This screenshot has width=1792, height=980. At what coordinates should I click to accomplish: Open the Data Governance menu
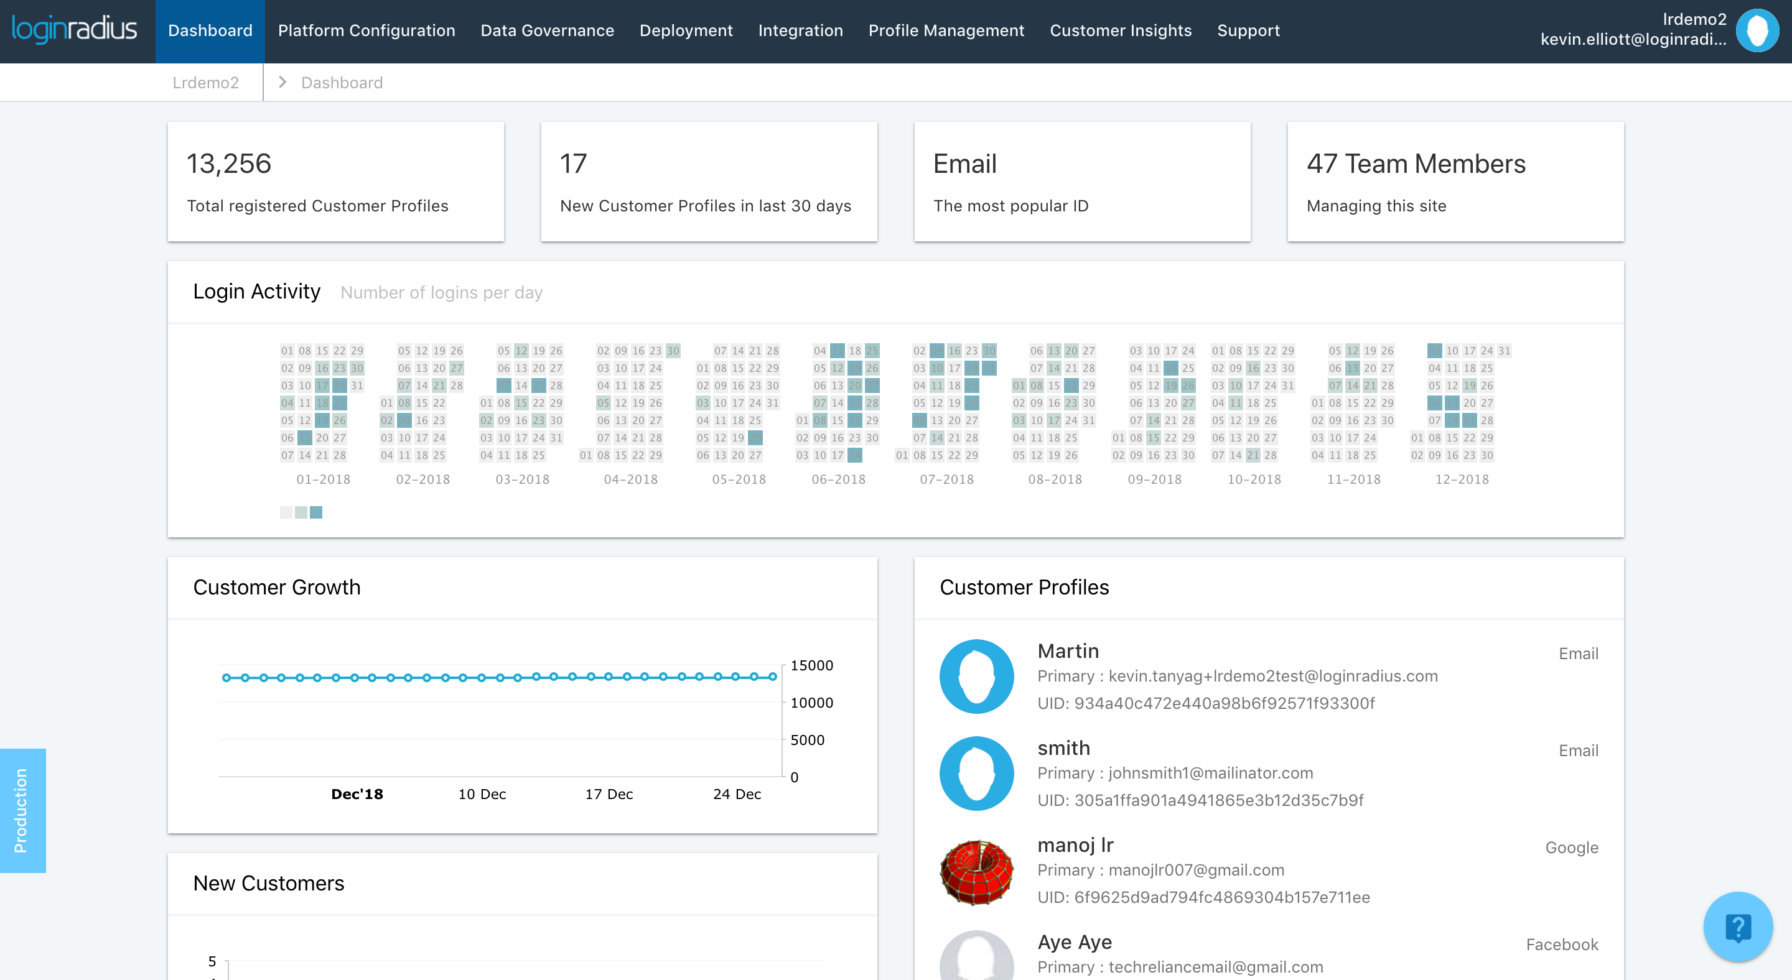coord(548,30)
